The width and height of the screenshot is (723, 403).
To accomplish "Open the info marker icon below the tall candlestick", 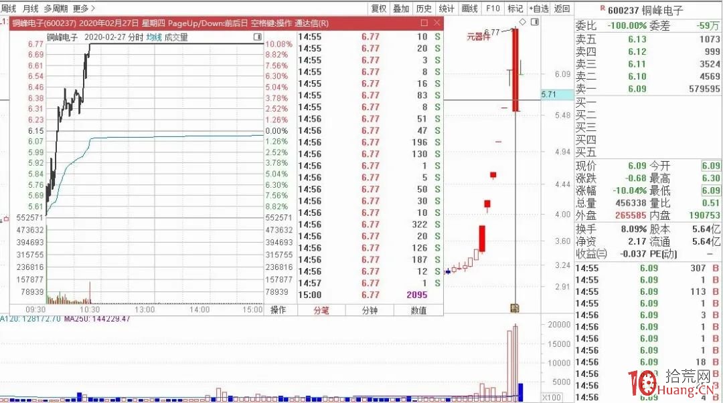I will [x=515, y=307].
